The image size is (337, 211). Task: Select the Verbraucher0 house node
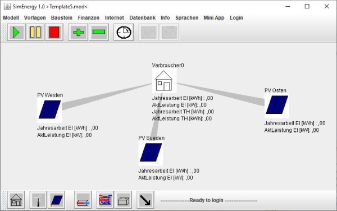tap(164, 81)
